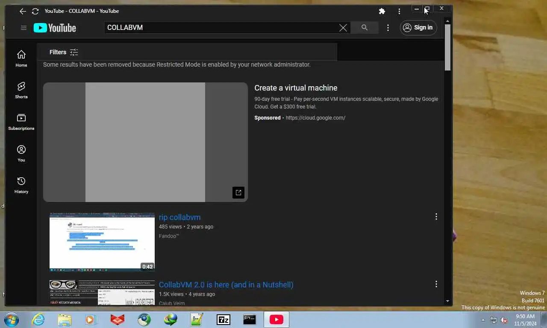The height and width of the screenshot is (328, 547).
Task: Toggle the YouTube hamburger guide menu
Action: 24,28
